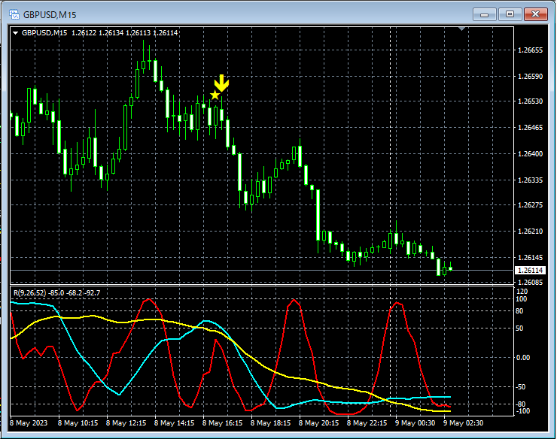557x439 pixels.
Task: Click the 1.26275 price scale label
Action: pos(530,204)
